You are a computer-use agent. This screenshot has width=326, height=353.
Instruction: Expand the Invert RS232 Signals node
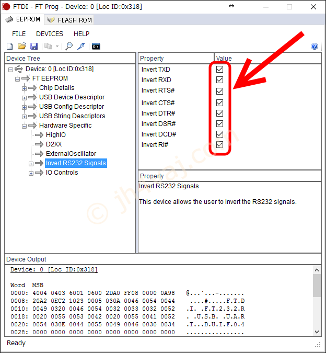[x=31, y=164]
